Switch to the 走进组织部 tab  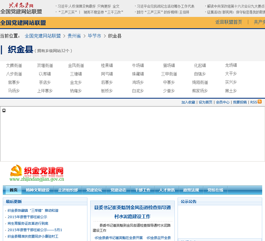[68, 190]
